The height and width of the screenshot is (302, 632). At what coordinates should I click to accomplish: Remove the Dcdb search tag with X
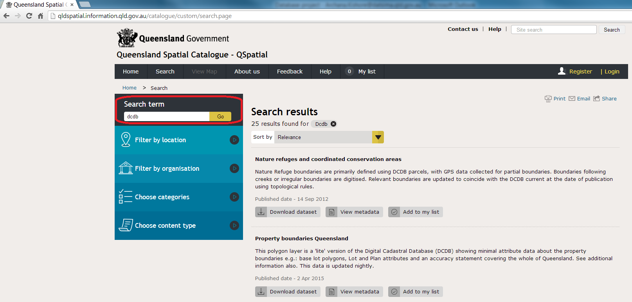pyautogui.click(x=333, y=124)
